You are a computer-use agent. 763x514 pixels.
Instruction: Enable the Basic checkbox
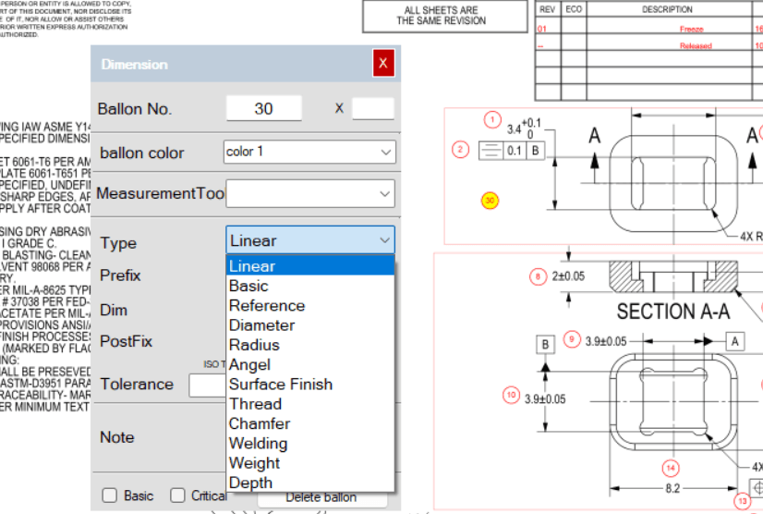(x=110, y=496)
